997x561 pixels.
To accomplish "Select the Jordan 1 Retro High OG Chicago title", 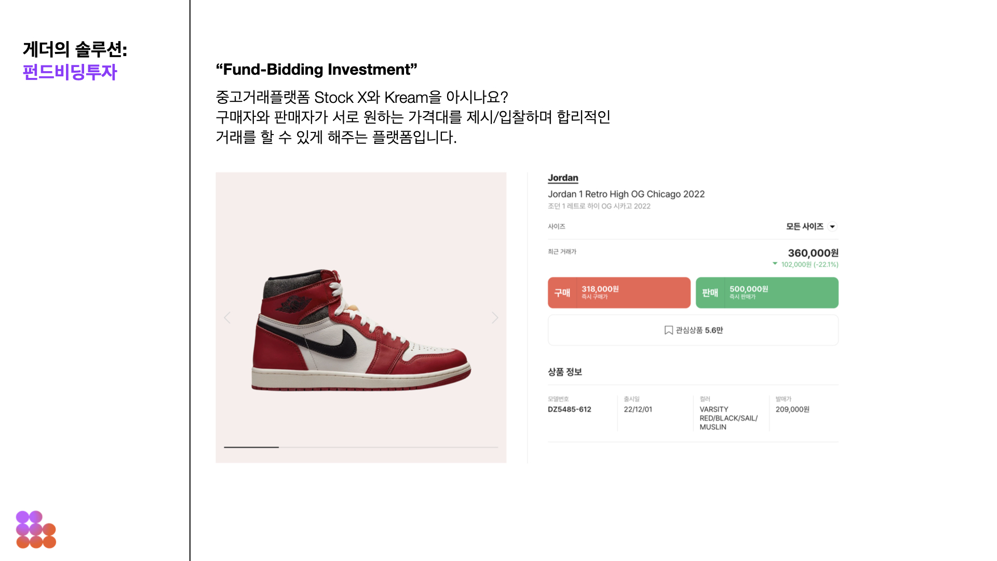I will coord(626,194).
